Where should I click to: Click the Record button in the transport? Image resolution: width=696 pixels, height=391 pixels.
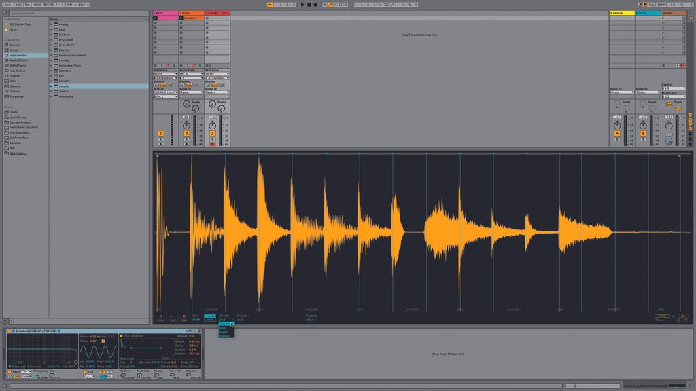pyautogui.click(x=315, y=5)
